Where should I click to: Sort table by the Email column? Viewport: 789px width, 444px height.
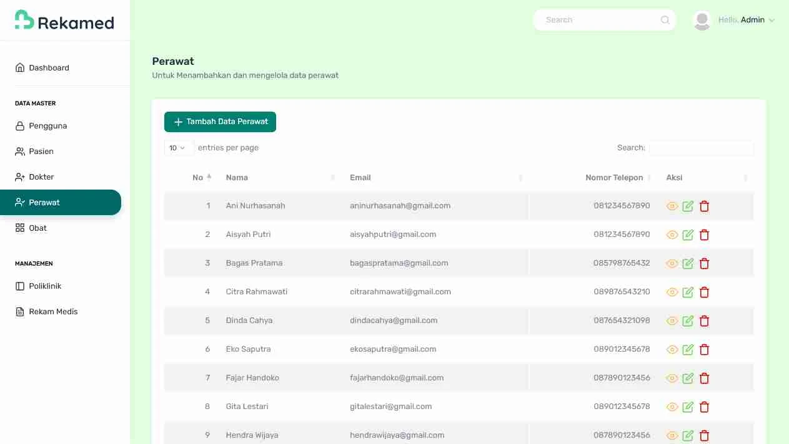pos(434,178)
